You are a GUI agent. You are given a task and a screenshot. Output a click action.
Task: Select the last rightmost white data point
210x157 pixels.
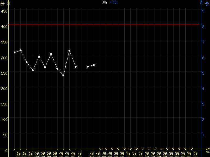[x=94, y=65]
